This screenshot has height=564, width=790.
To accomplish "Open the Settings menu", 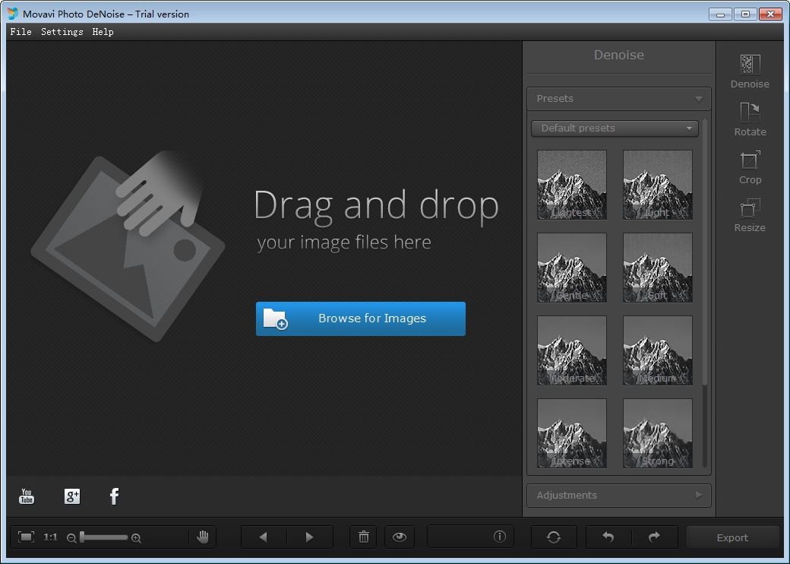I will point(62,32).
